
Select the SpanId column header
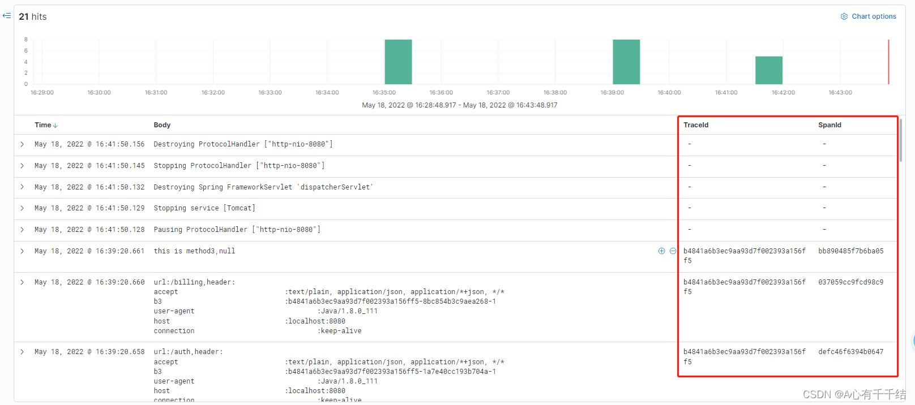(x=830, y=125)
